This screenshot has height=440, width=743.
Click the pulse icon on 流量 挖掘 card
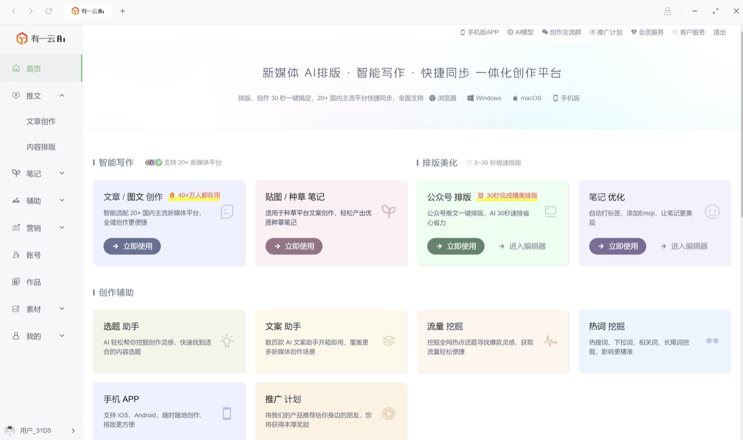(x=550, y=341)
